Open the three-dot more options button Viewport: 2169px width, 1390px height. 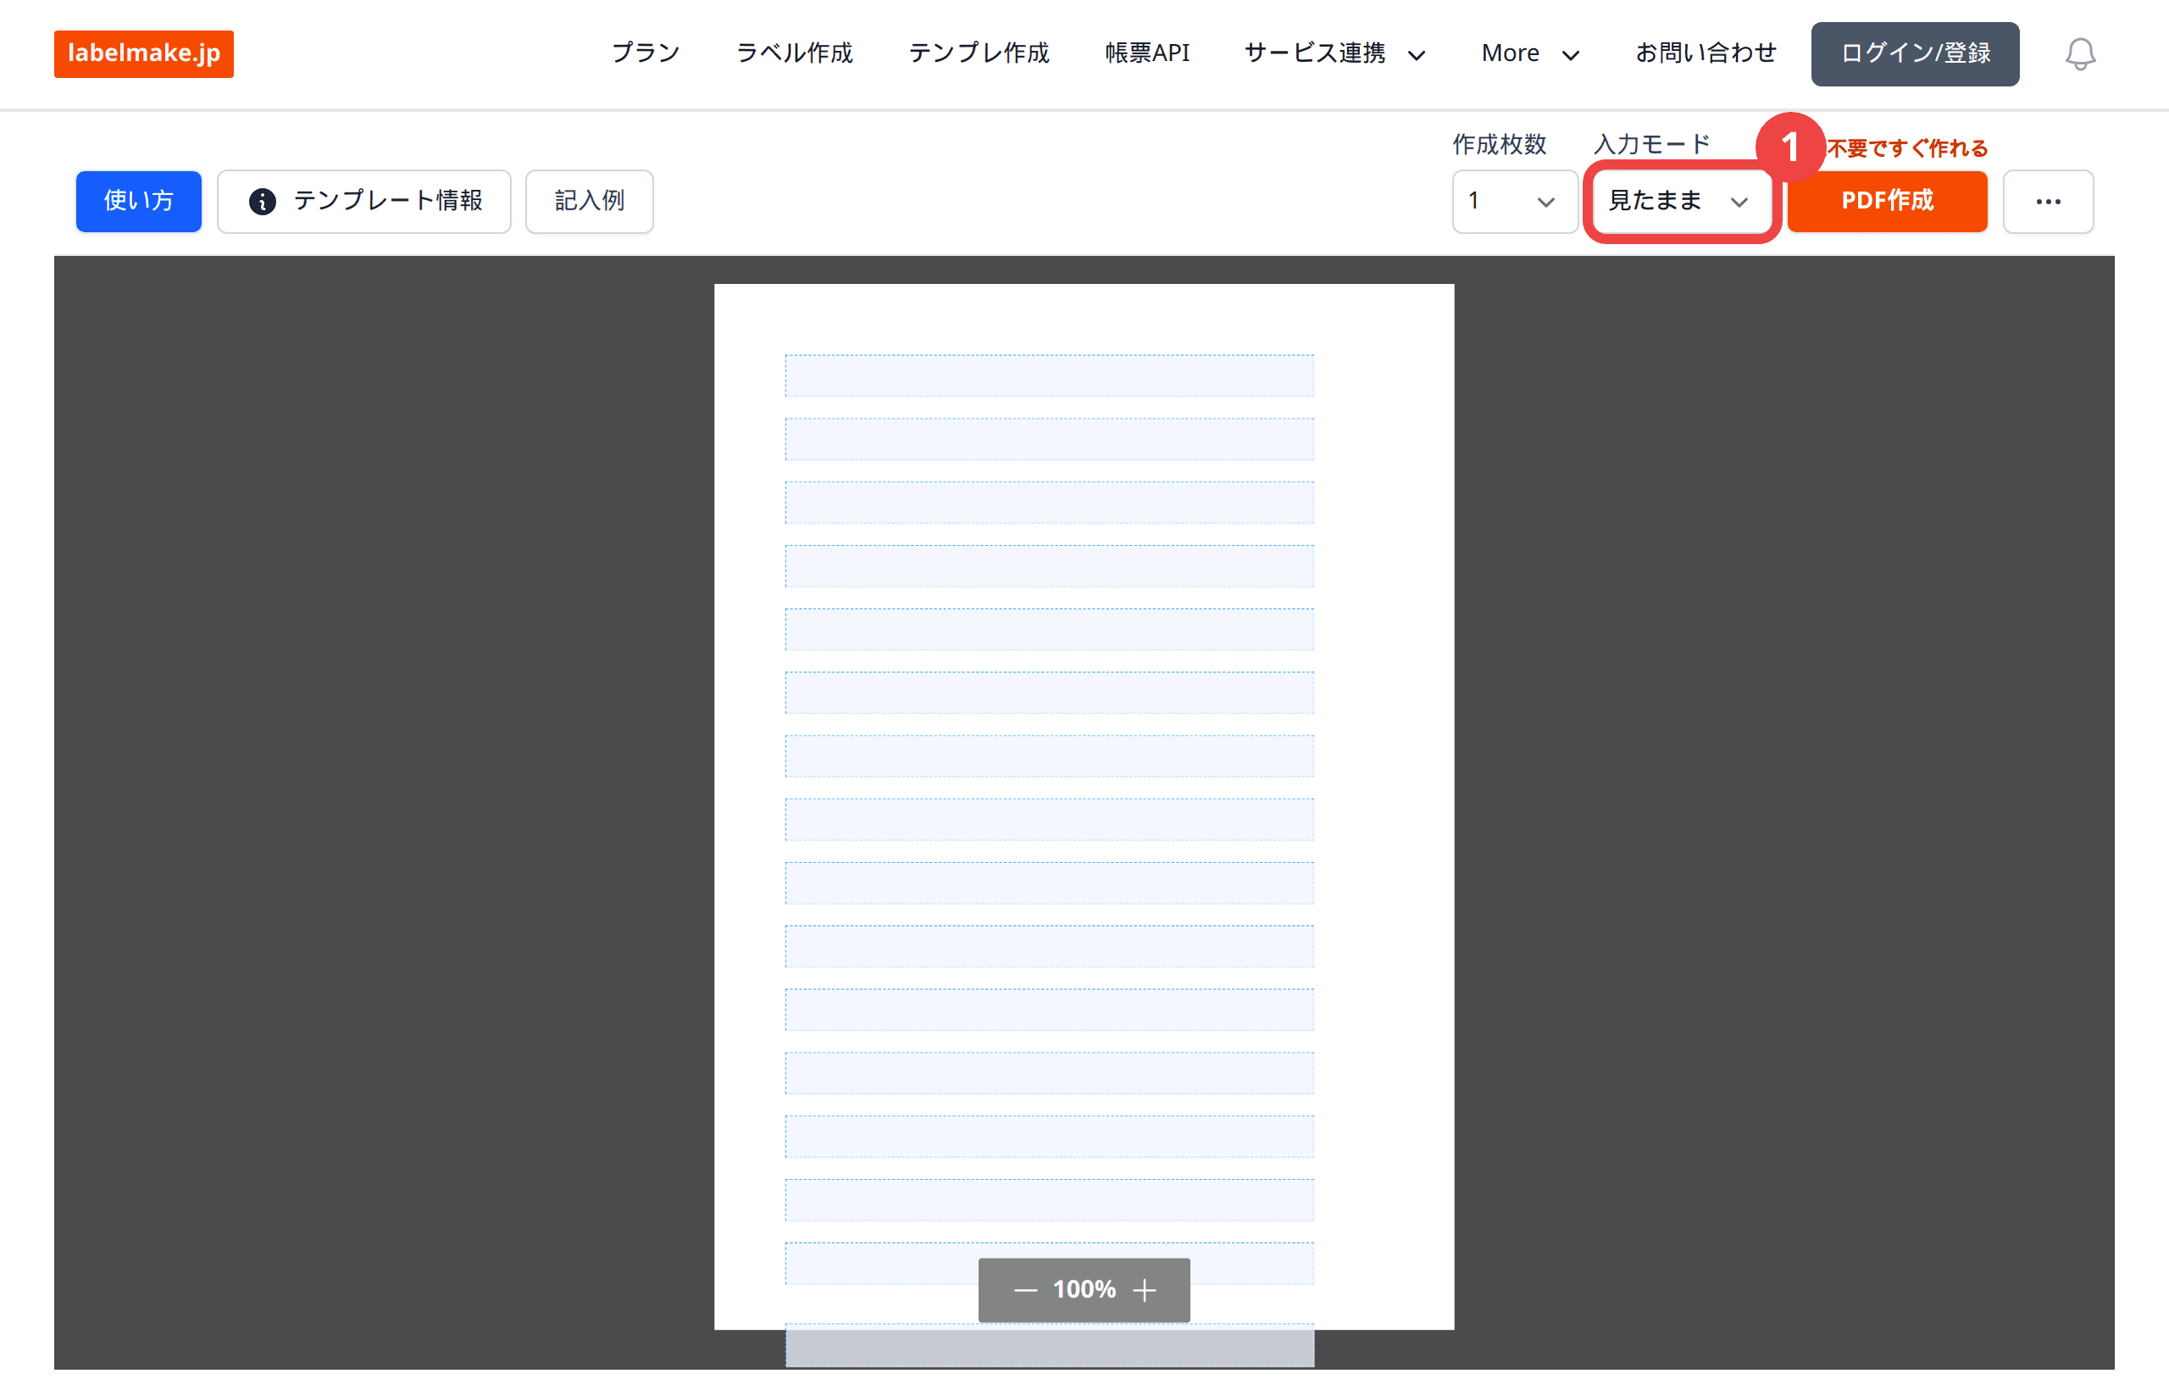(2048, 201)
